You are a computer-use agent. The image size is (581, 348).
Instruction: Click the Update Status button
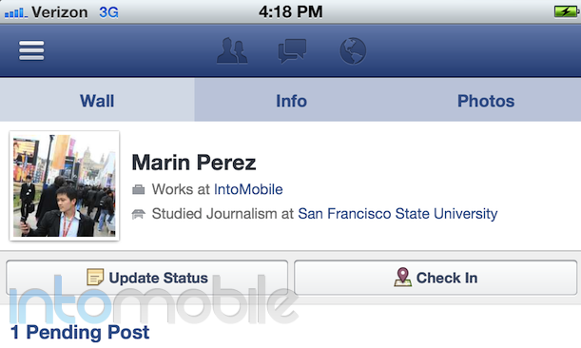coord(146,278)
